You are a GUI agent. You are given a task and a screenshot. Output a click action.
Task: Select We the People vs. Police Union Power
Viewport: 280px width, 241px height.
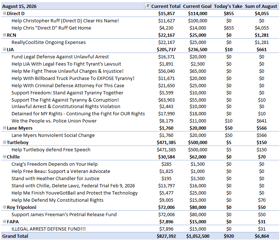54,121
